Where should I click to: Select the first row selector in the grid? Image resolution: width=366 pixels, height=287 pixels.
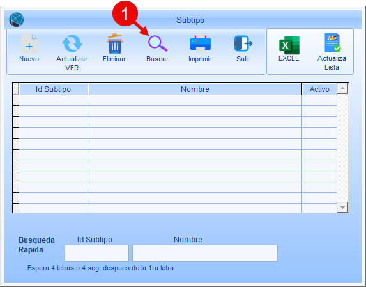[15, 100]
